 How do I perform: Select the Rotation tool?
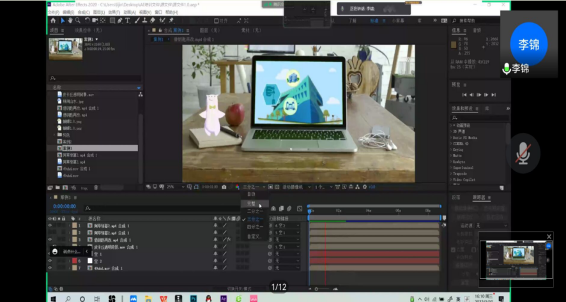pyautogui.click(x=86, y=20)
